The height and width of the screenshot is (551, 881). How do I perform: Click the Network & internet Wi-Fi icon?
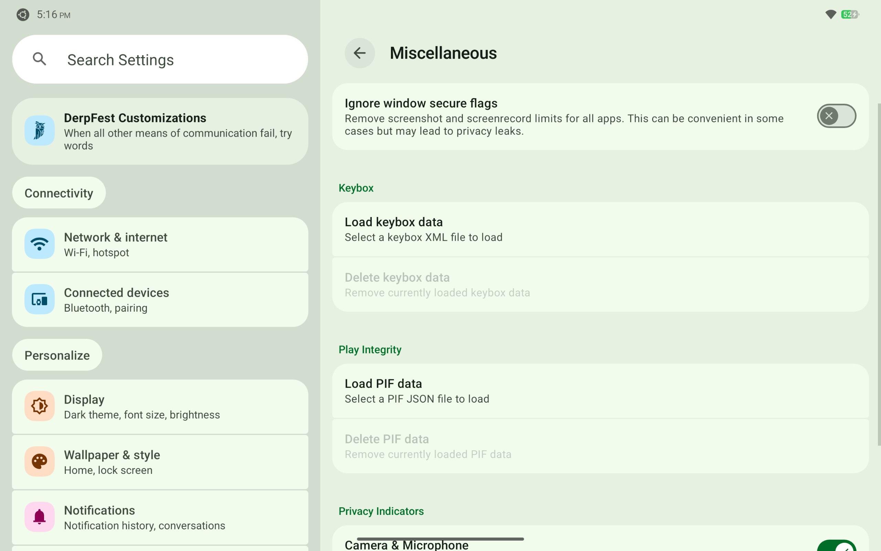[x=39, y=244]
